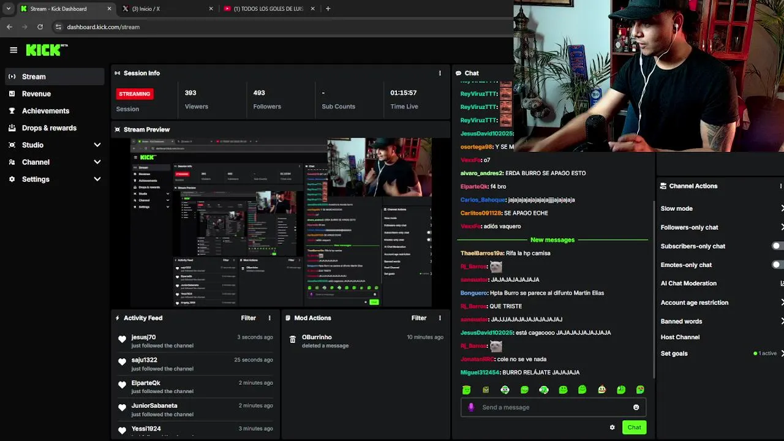Expand the Studio sidebar section
The height and width of the screenshot is (441, 784).
point(97,145)
